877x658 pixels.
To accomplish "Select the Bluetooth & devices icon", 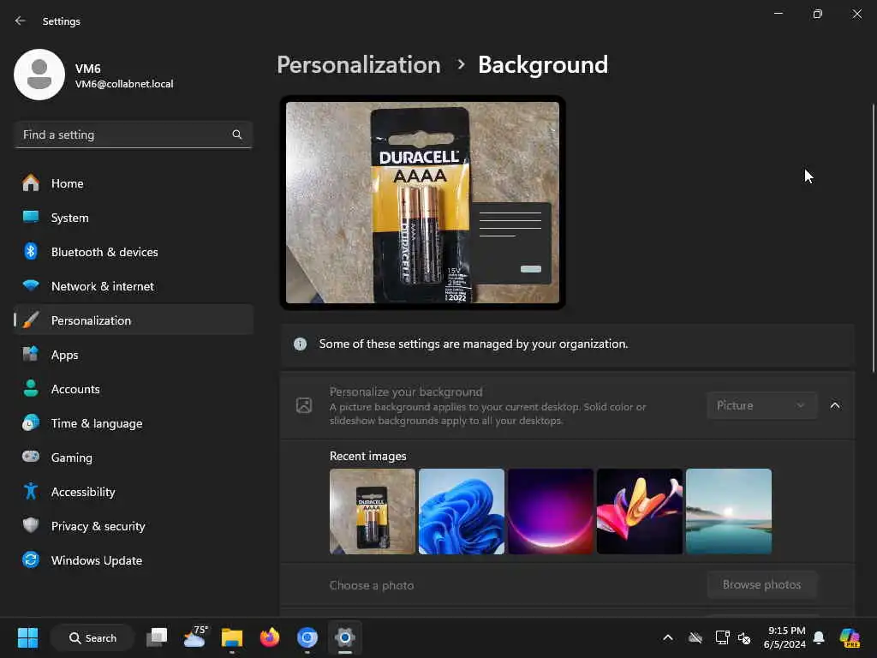I will tap(31, 251).
